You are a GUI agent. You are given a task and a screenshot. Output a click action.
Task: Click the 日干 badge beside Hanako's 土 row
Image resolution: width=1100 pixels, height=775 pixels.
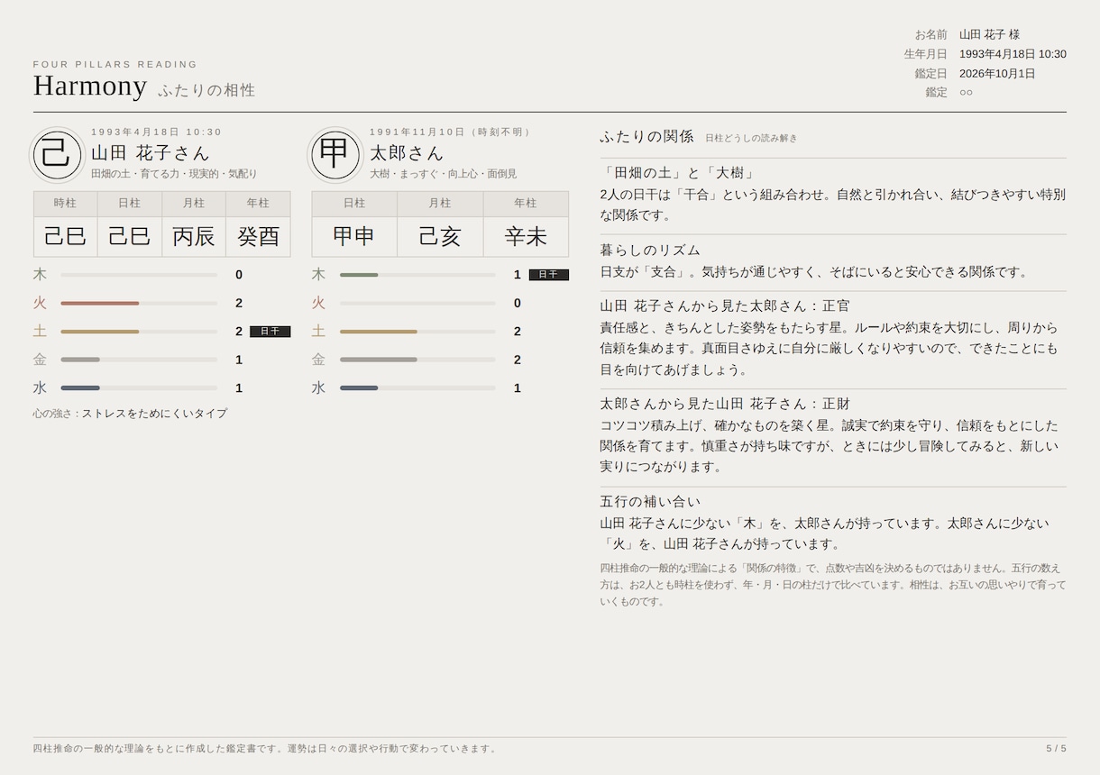[x=270, y=332]
